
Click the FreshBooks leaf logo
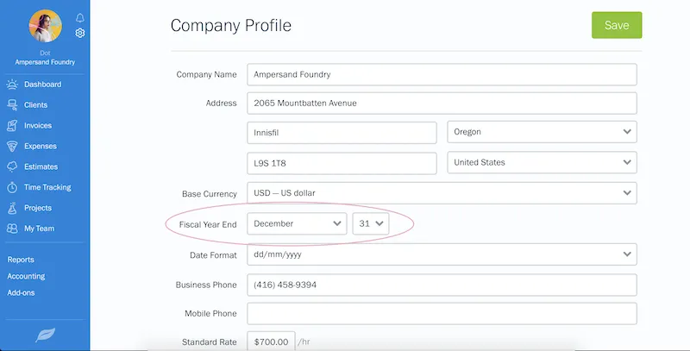click(x=45, y=335)
